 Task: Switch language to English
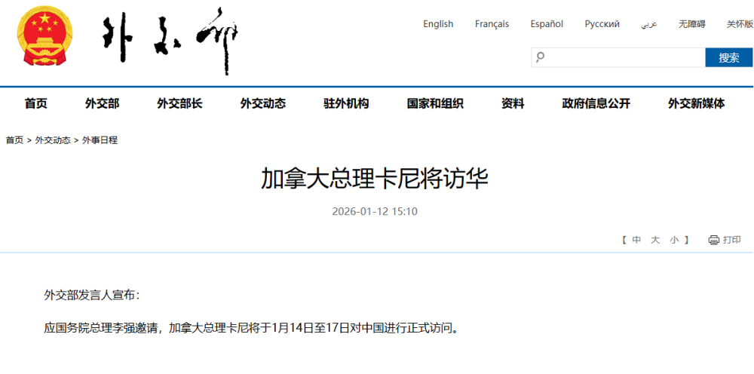[438, 24]
